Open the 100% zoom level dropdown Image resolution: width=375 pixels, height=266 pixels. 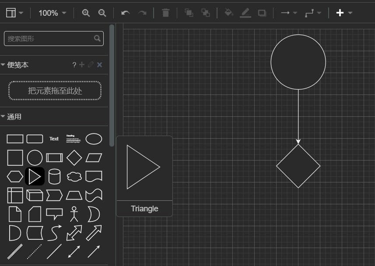[51, 13]
